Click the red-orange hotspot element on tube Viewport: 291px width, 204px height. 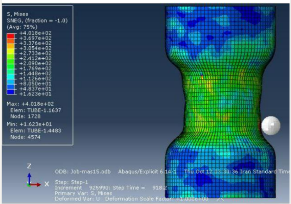click(202, 77)
